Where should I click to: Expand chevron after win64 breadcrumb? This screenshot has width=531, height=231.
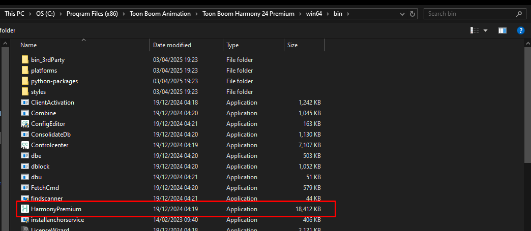click(x=328, y=14)
